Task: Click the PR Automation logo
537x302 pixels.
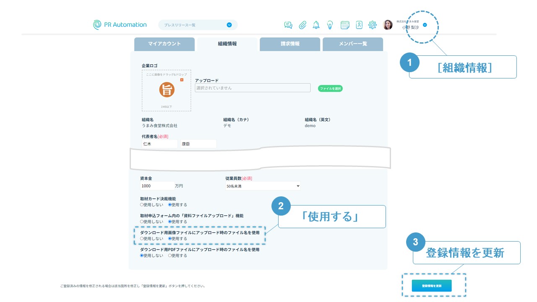Action: (x=120, y=25)
